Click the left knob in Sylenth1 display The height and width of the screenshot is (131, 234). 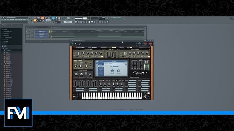(x=112, y=71)
